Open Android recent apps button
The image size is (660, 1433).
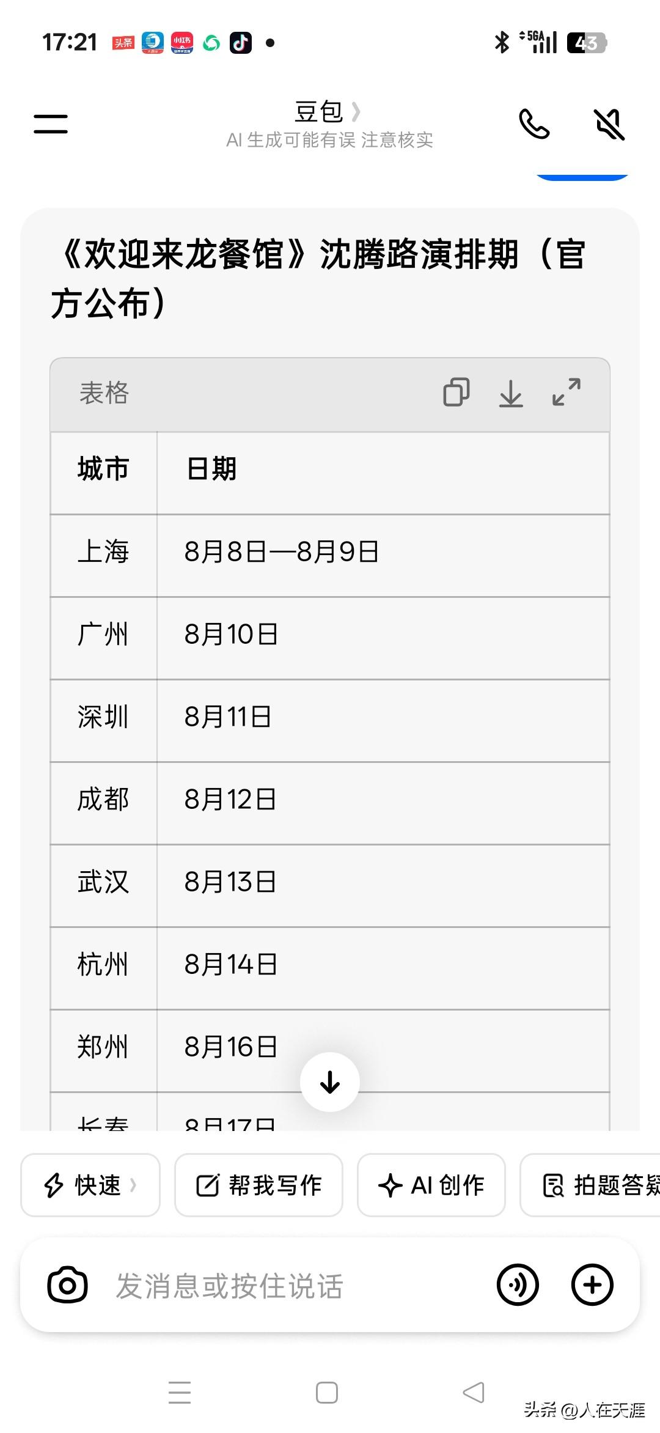pos(180,1393)
